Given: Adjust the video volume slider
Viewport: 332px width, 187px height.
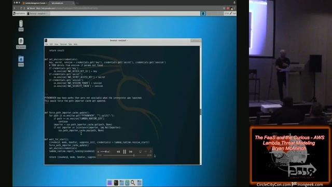Looking at the screenshot, I should (103, 152).
